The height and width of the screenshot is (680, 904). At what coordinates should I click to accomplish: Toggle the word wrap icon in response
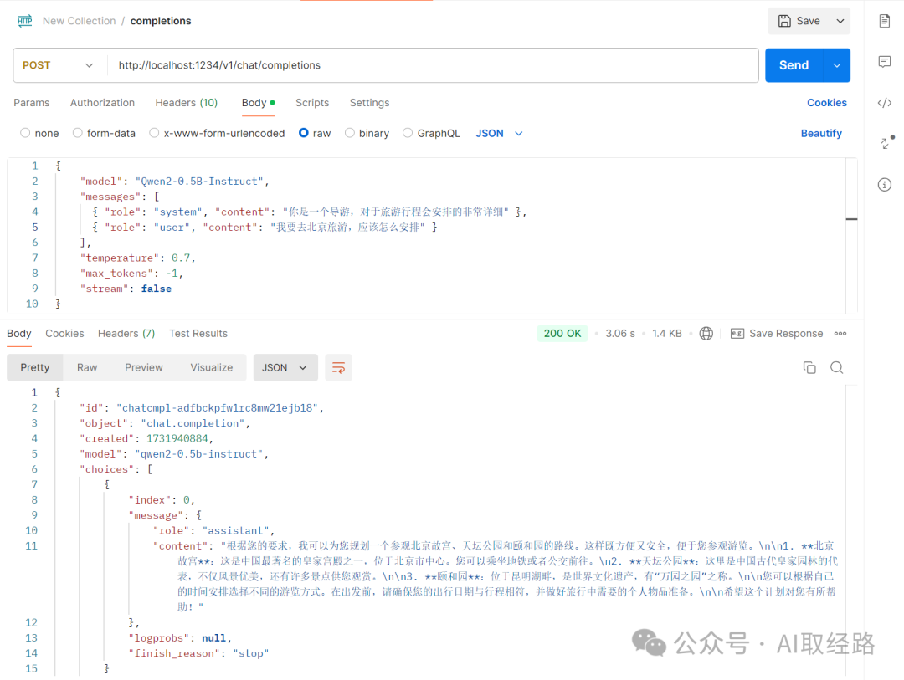(x=338, y=368)
